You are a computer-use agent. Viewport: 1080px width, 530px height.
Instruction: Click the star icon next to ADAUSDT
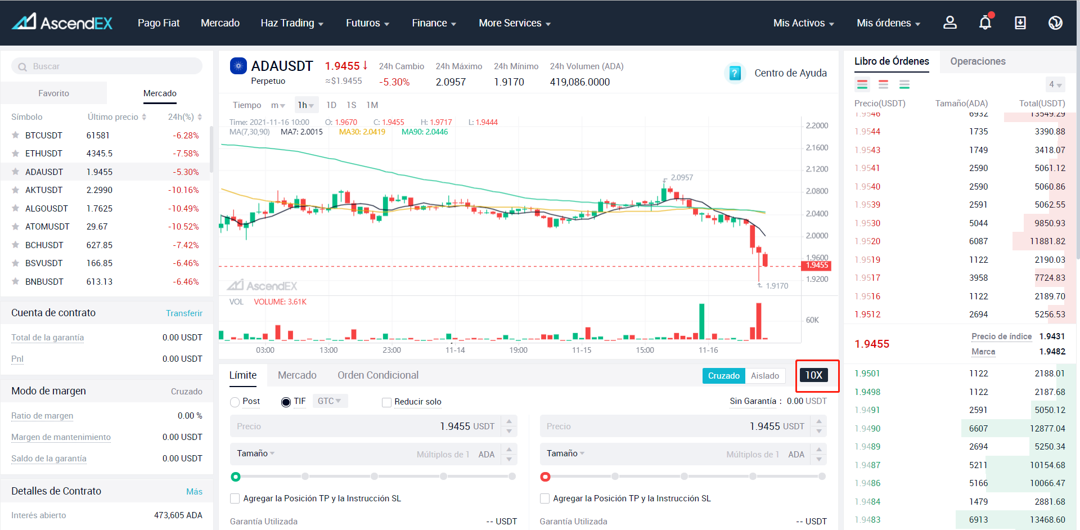click(16, 172)
